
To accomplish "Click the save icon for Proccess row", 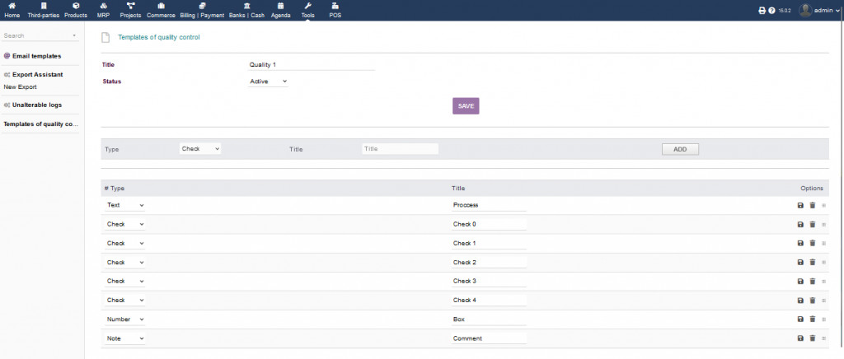I will click(800, 205).
